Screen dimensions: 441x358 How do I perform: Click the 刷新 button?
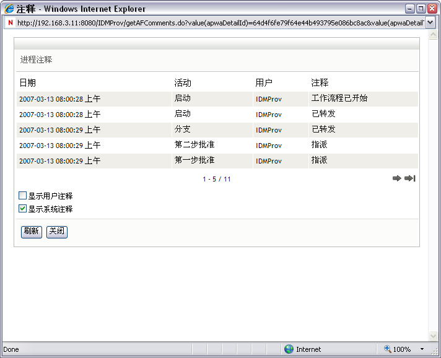tap(32, 232)
